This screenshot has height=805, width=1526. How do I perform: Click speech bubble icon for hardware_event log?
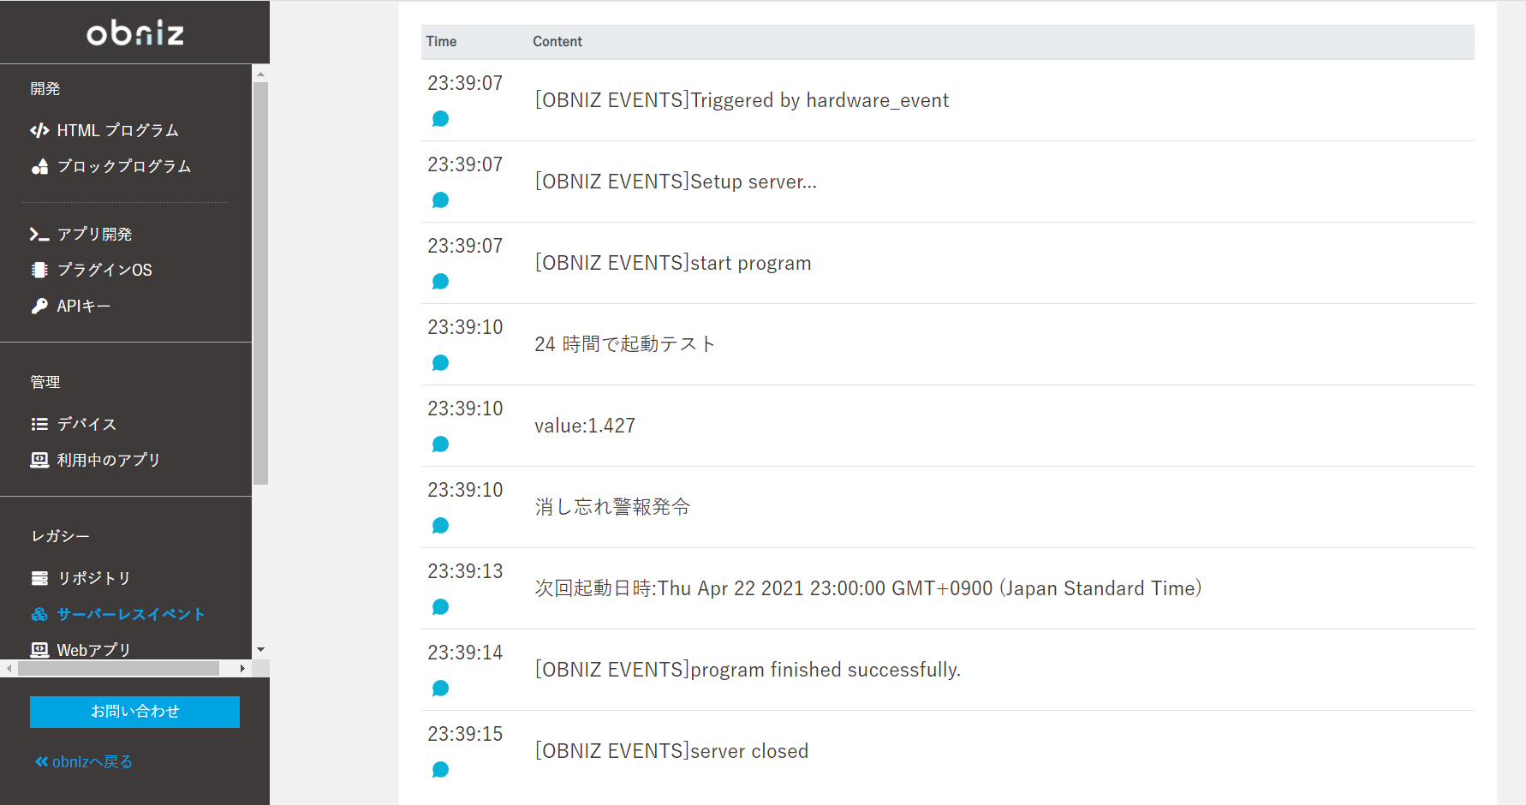[440, 119]
